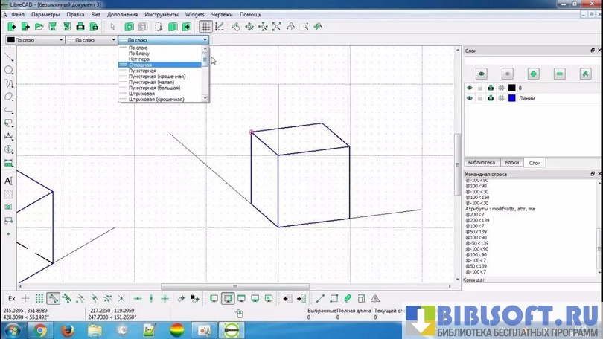Select the text tool in left toolbar

(9, 181)
